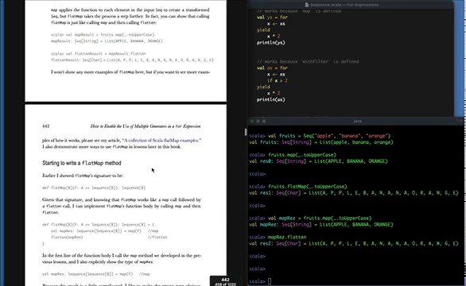Click 'println(ys)' in the editor
466x286 pixels.
point(270,42)
